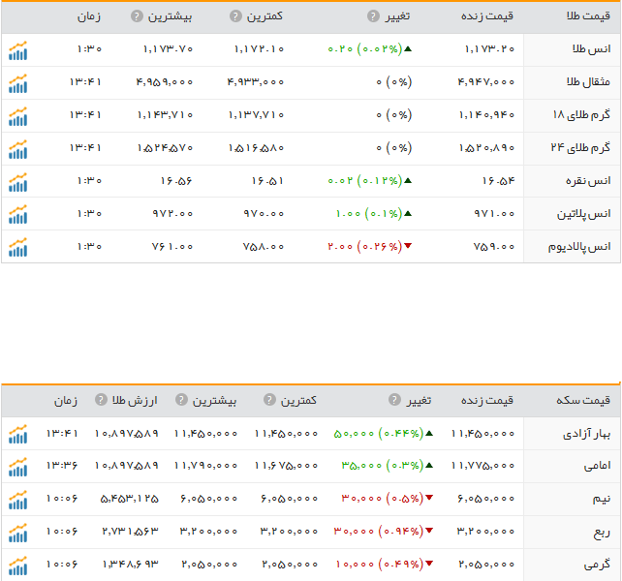Select gold value ۵,۴۵۳,۱۲۵ of نیم coin
Screen dimensions: 622x581
point(129,499)
